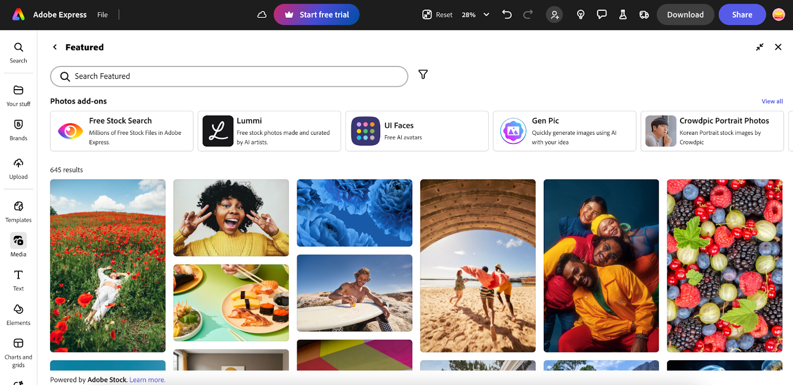Close the Featured panel
The width and height of the screenshot is (793, 385).
(x=778, y=47)
